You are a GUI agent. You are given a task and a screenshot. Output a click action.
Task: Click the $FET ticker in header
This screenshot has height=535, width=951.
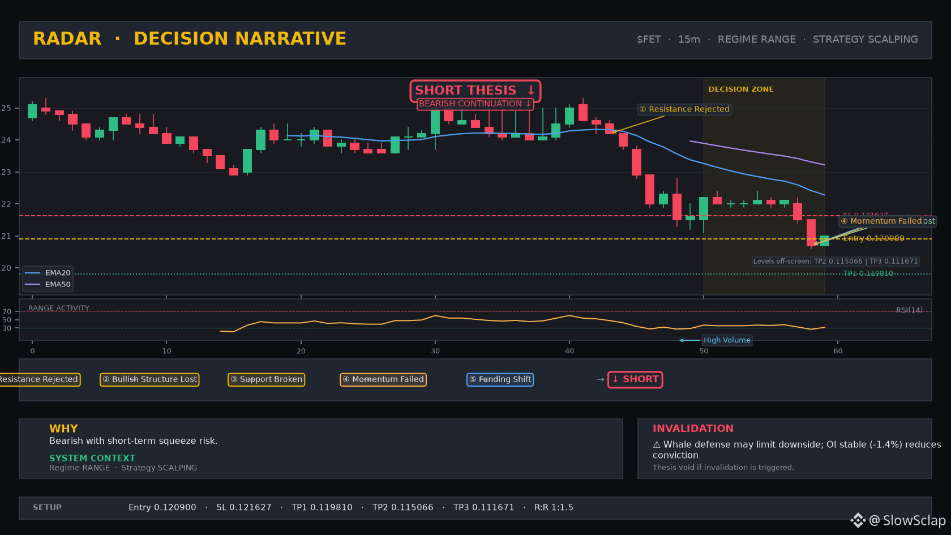(649, 40)
